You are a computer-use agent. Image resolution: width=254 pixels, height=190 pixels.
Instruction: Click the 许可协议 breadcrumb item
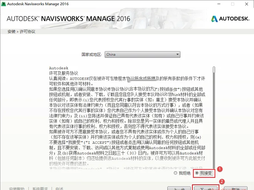click(27, 32)
